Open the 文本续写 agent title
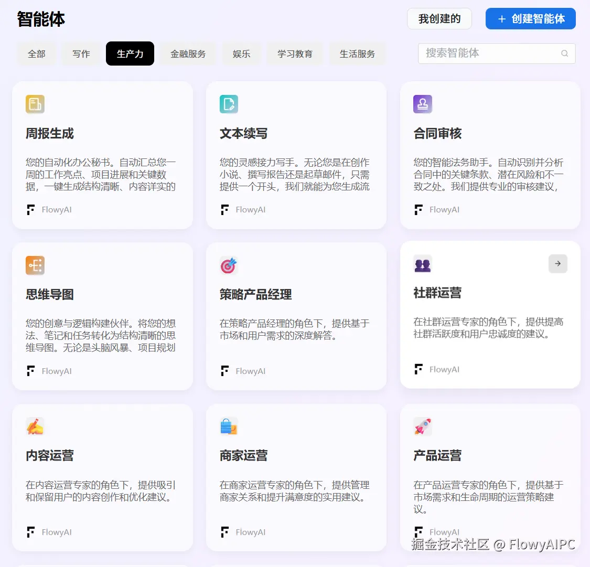 pyautogui.click(x=243, y=134)
